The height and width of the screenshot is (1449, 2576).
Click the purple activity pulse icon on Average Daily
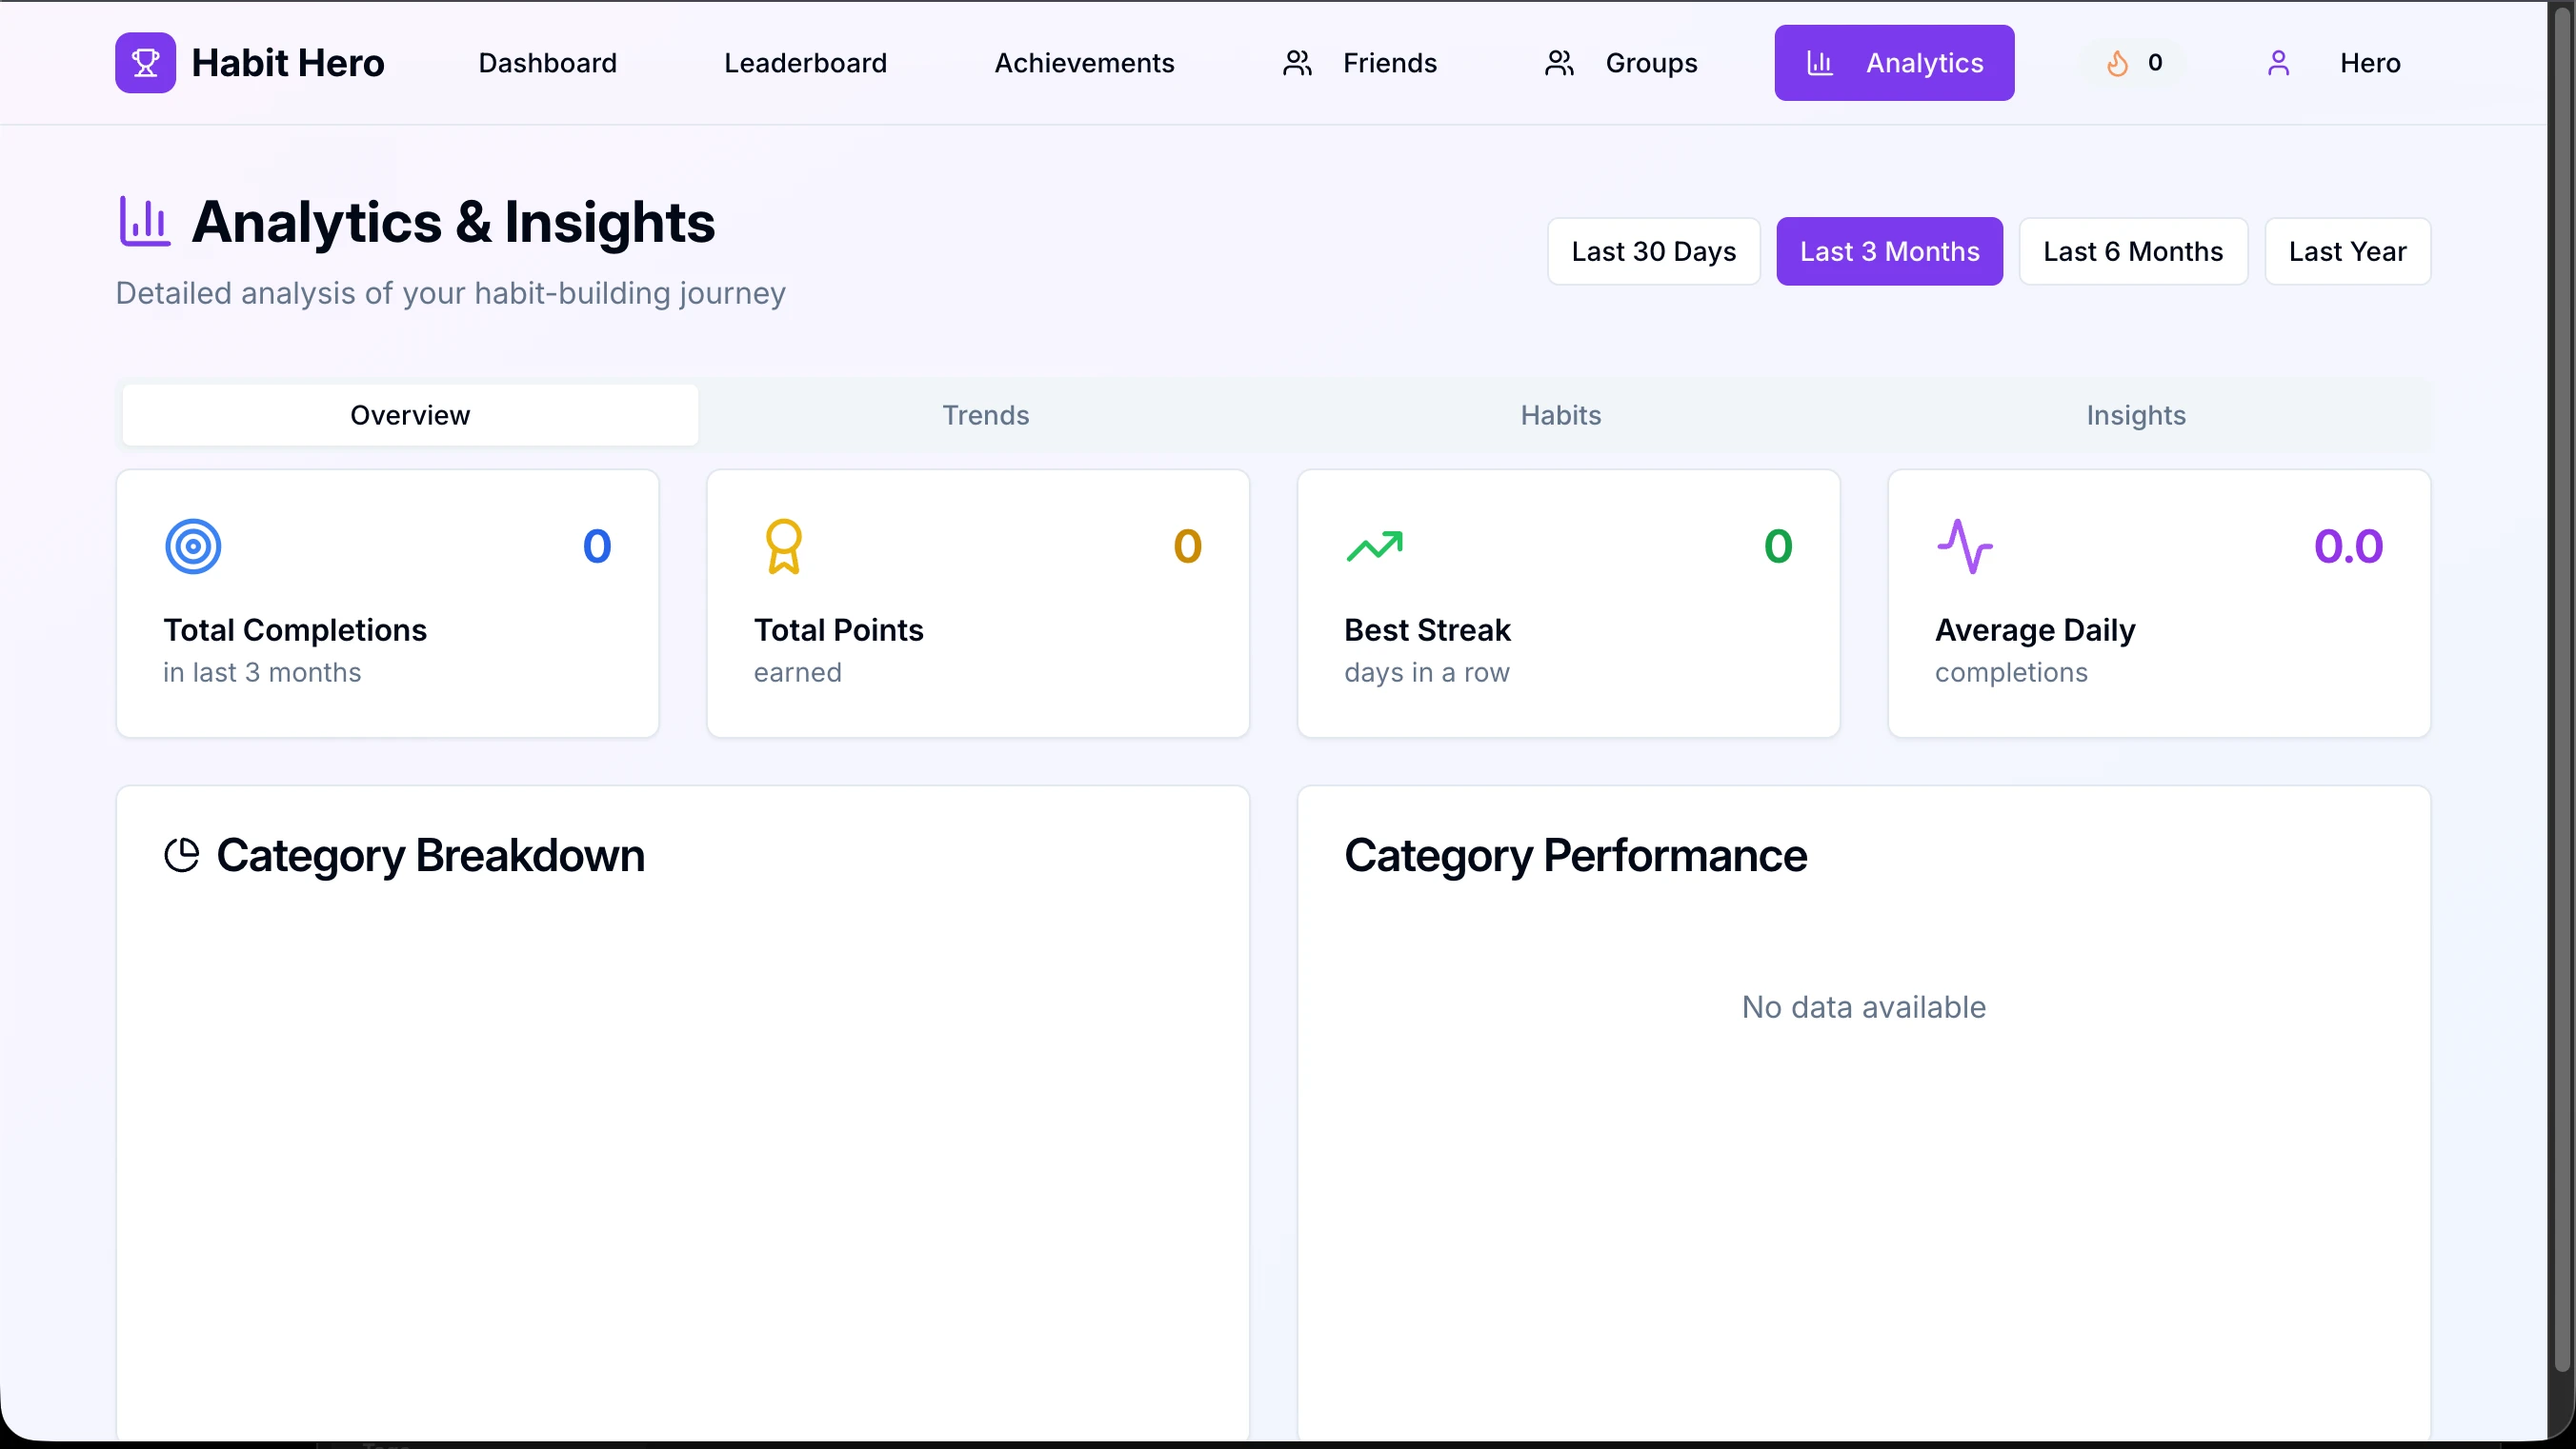click(1964, 546)
